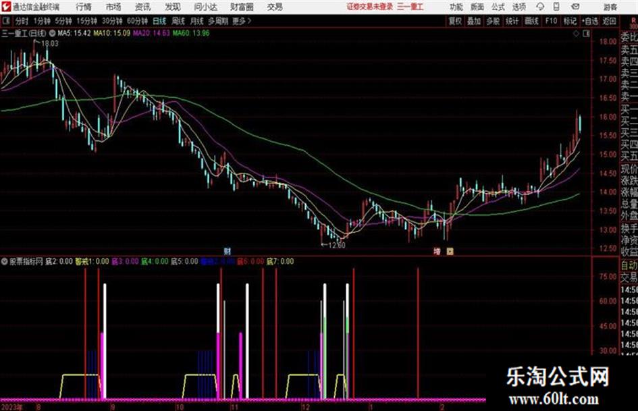Click the yellow marker beside 增

pyautogui.click(x=450, y=252)
